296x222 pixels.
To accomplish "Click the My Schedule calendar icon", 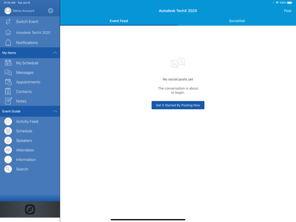I will click(8, 63).
